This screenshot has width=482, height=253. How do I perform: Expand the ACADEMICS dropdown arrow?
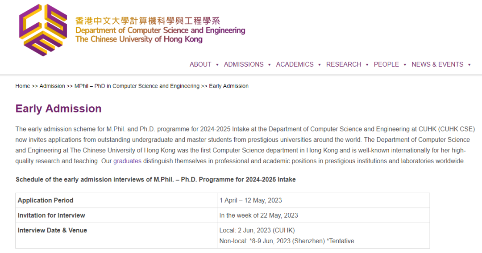(x=320, y=65)
